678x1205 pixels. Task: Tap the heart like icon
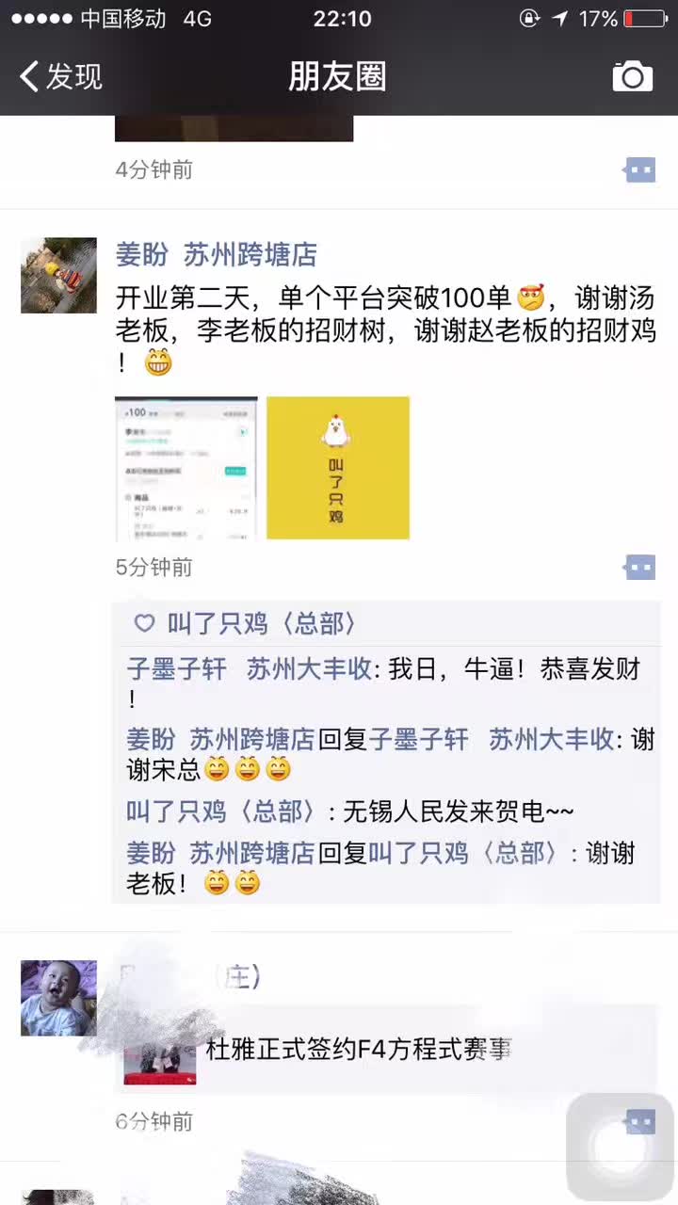(x=144, y=623)
